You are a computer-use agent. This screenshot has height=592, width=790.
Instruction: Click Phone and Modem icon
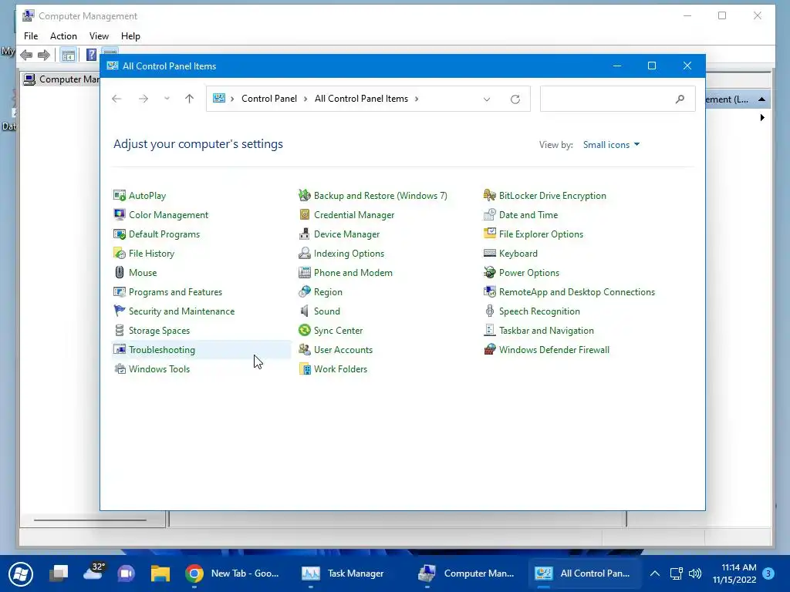point(304,273)
